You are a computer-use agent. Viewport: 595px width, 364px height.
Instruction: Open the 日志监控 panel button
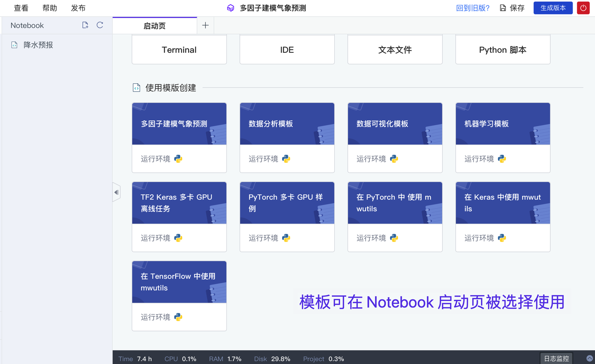pos(556,359)
